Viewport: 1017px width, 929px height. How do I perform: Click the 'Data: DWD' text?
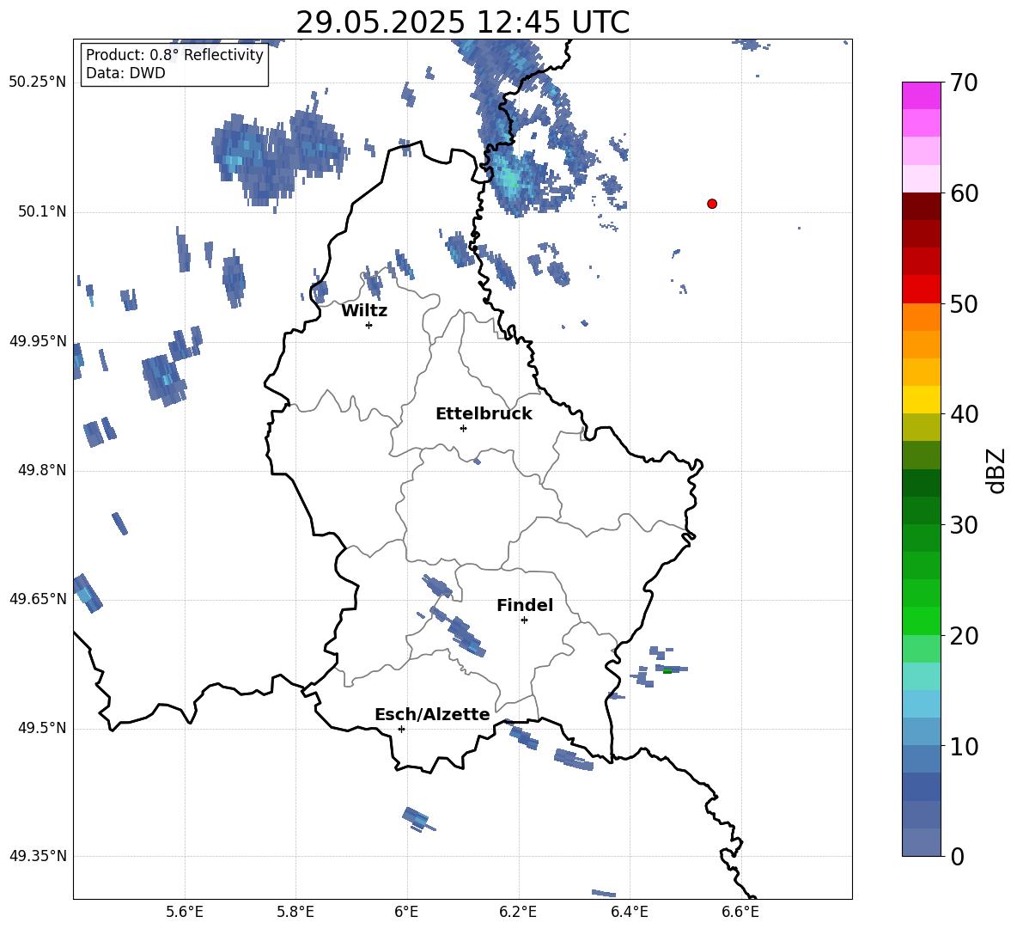click(125, 73)
